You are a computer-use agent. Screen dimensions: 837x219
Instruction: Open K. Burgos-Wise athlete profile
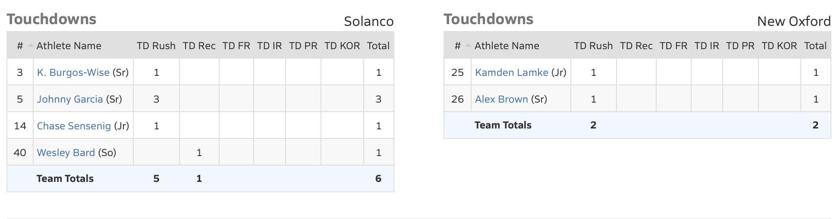click(73, 72)
